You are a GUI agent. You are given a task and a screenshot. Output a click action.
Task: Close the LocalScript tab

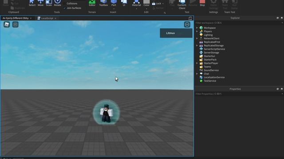(55, 19)
